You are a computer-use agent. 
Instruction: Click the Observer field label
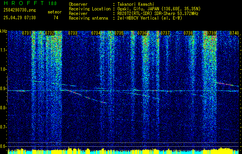pos(78,4)
